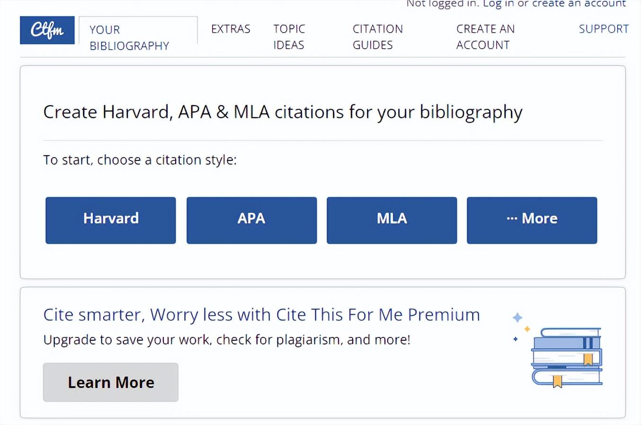
Task: Click the Ctfm logo icon
Action: click(47, 30)
